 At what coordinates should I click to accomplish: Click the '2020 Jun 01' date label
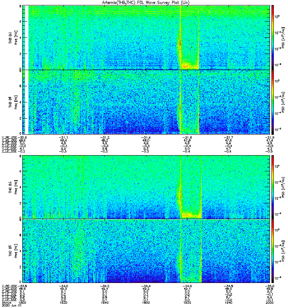click(x=11, y=305)
